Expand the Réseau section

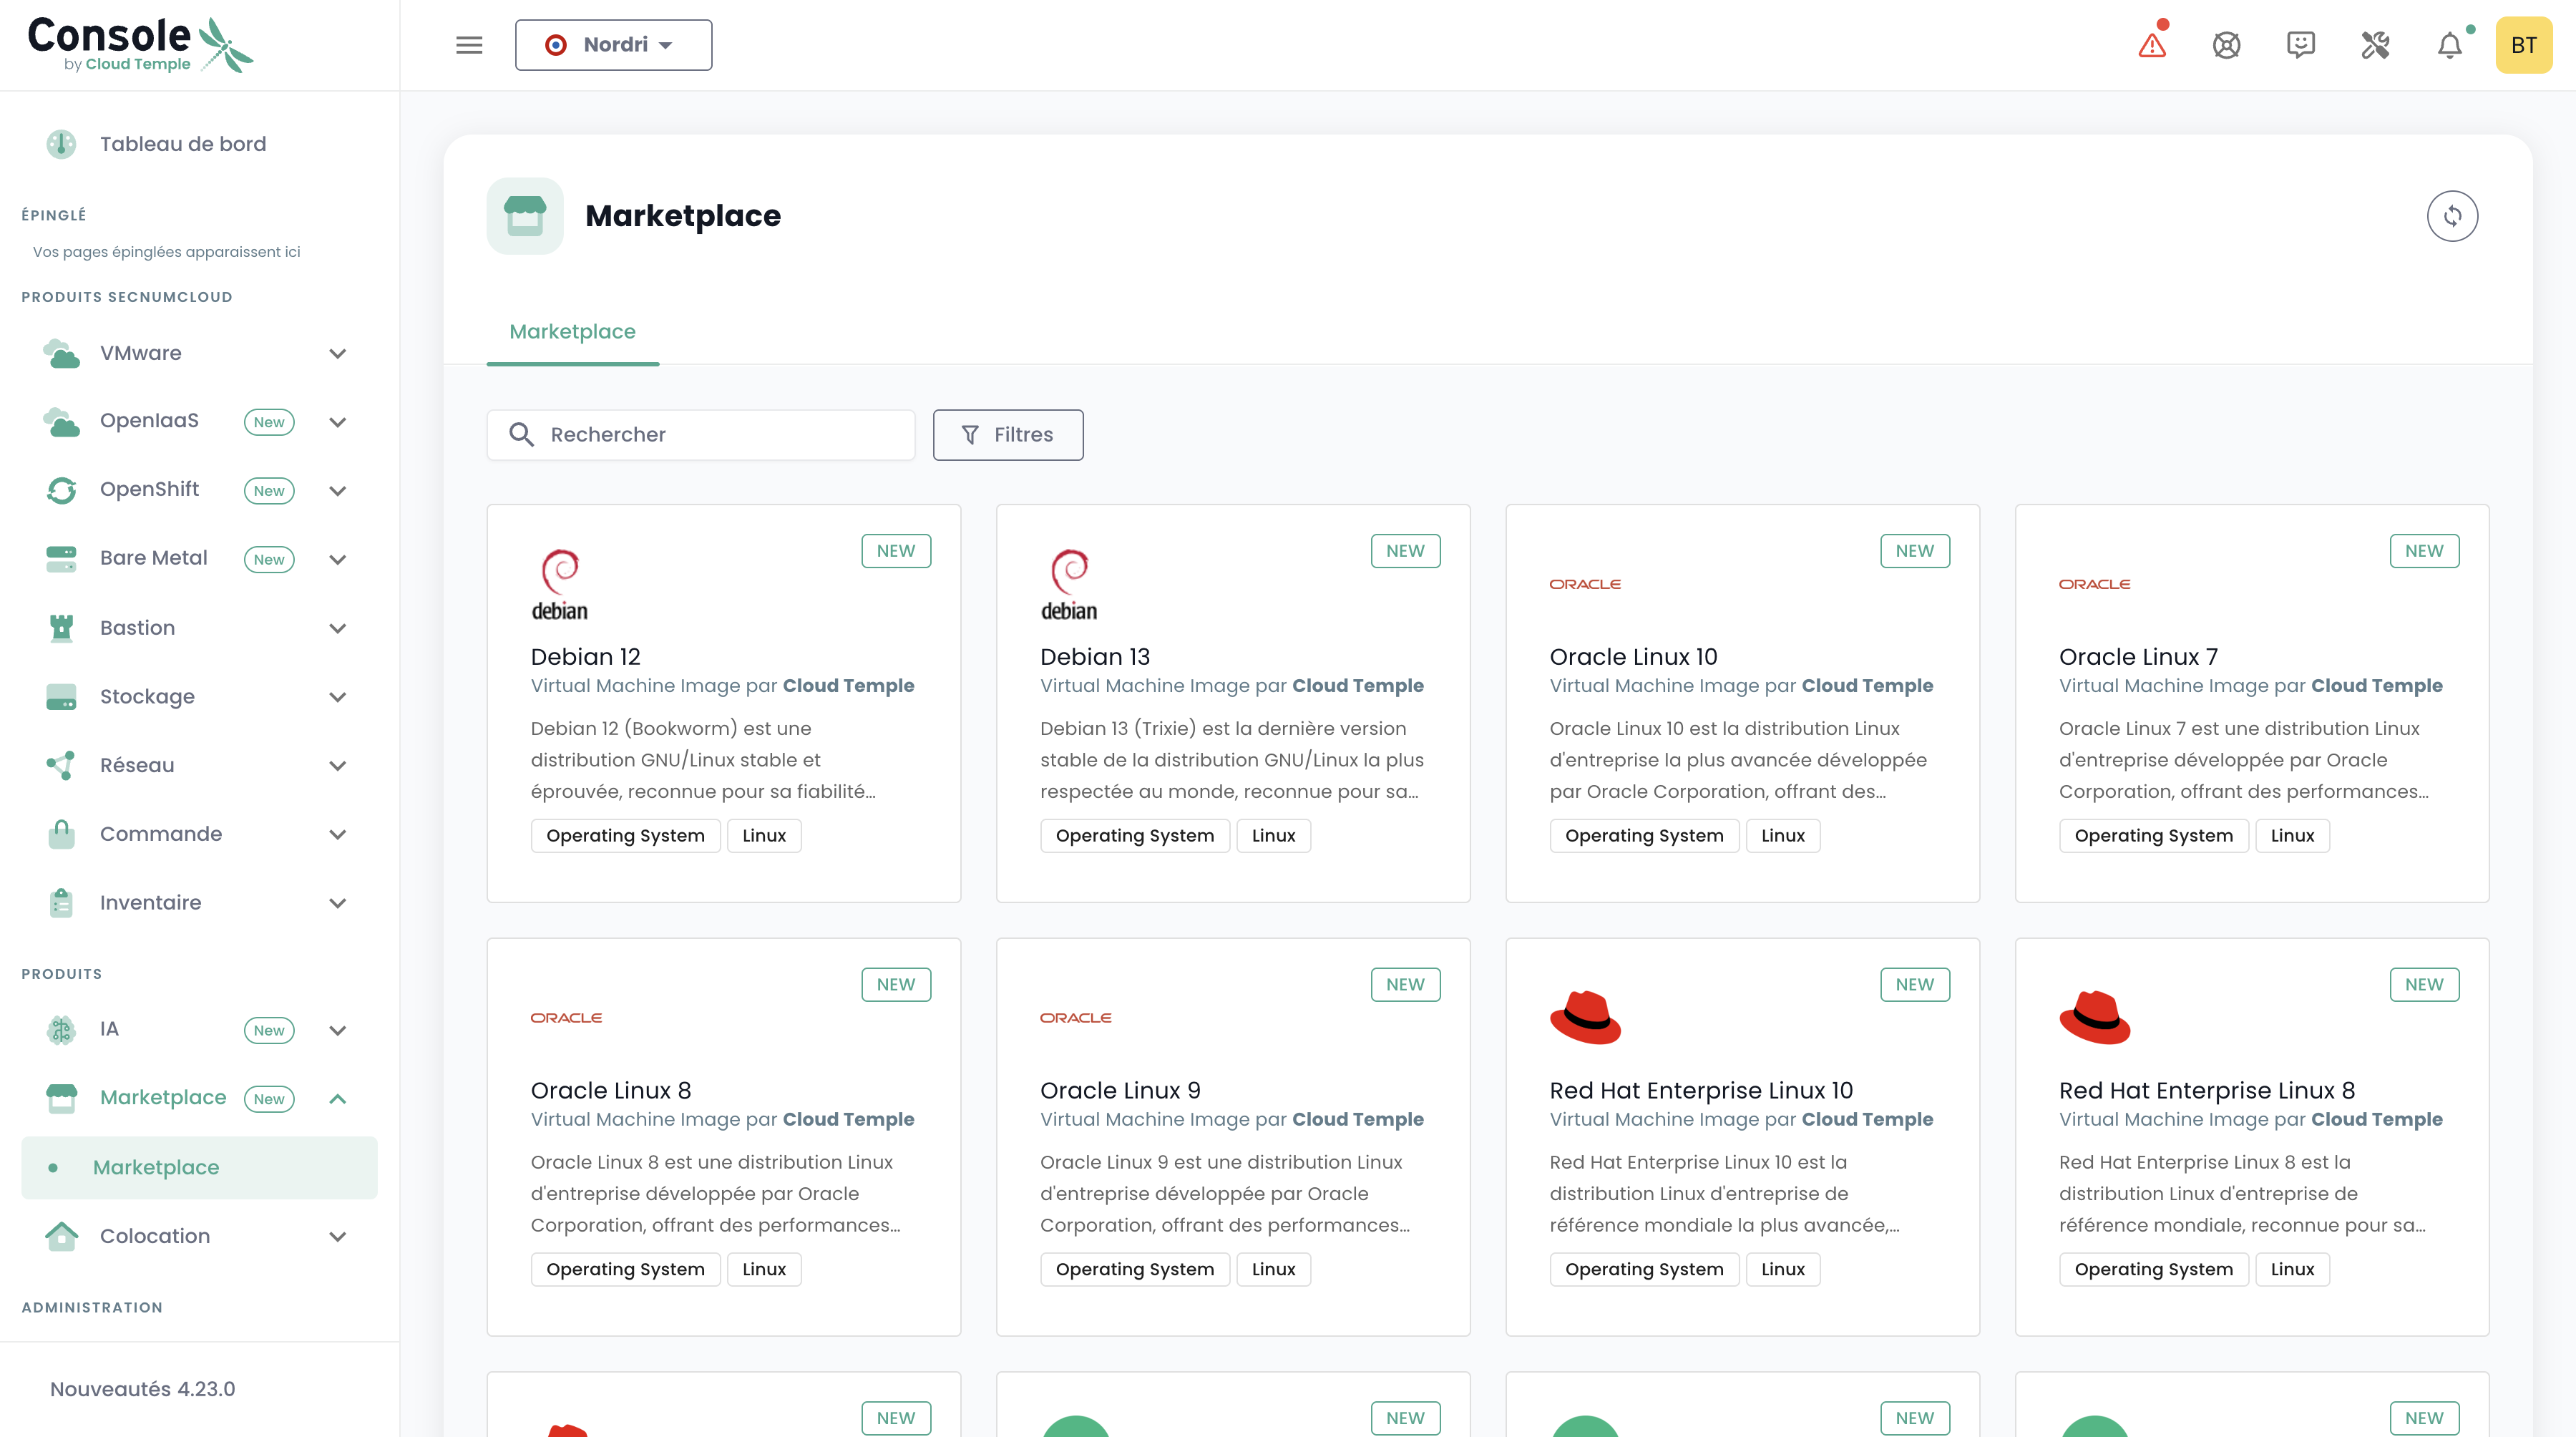point(338,766)
